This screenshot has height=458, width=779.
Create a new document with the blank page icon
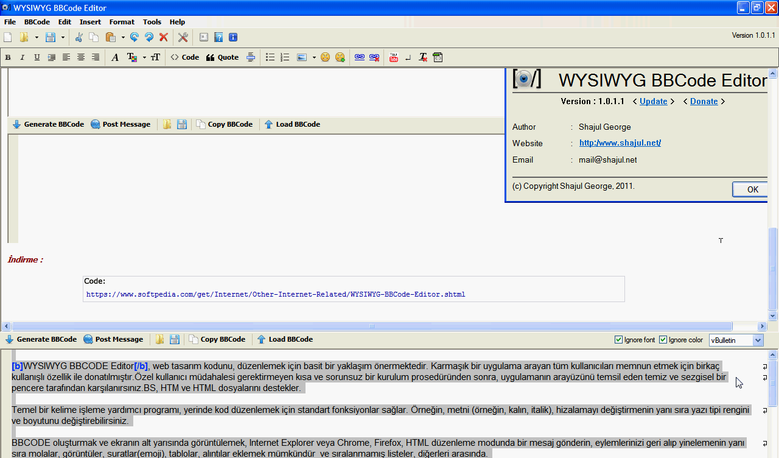8,38
